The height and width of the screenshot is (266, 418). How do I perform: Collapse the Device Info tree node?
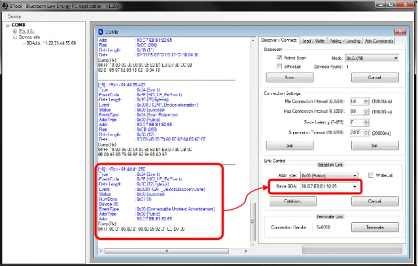(x=14, y=37)
